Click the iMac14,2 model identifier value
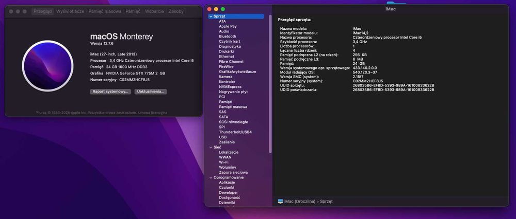516x219 pixels. (x=360, y=33)
